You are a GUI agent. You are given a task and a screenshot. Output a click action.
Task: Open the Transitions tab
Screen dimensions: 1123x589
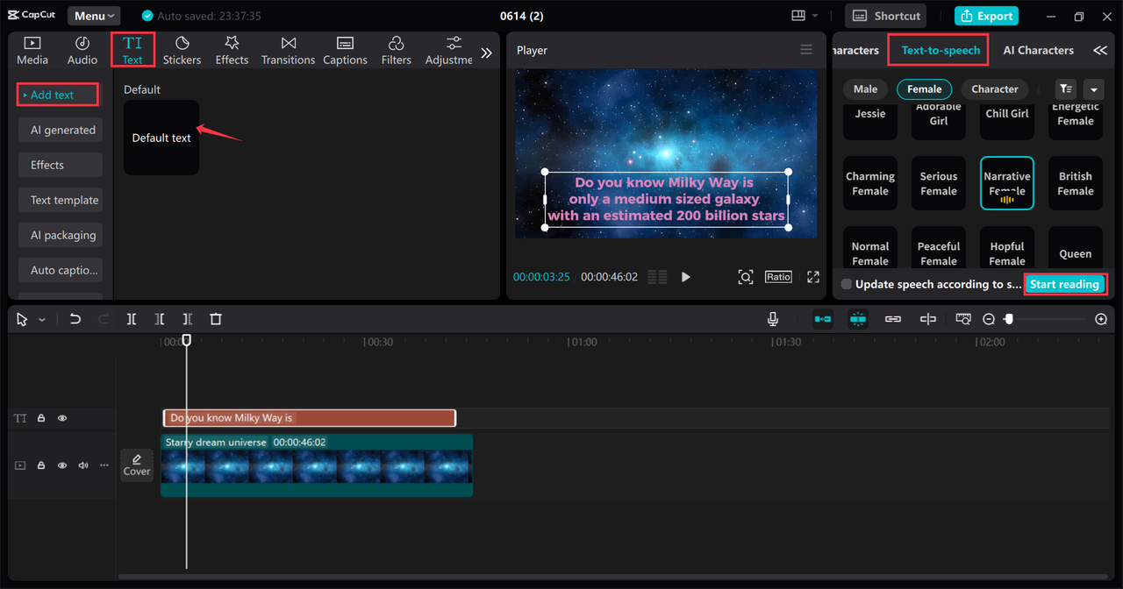click(x=288, y=51)
